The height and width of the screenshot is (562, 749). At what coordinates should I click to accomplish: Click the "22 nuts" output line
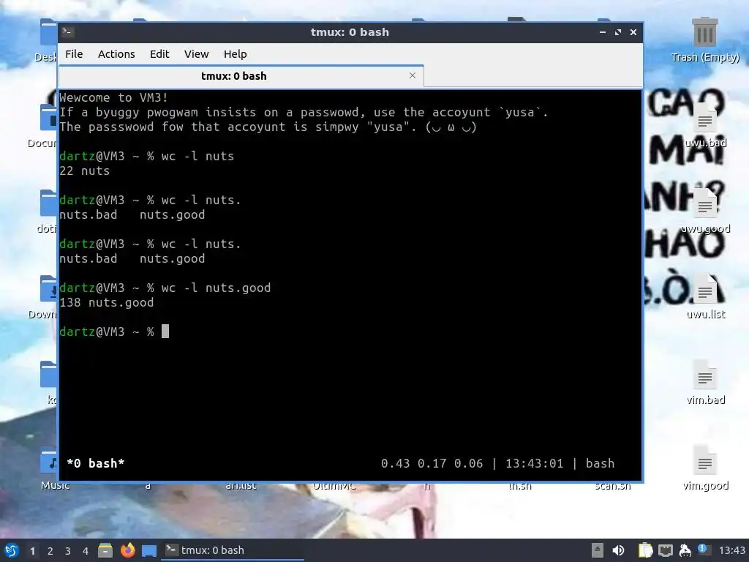click(x=85, y=171)
